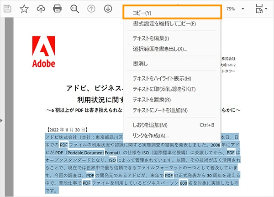Click the Adobe logo in the document

(43, 52)
